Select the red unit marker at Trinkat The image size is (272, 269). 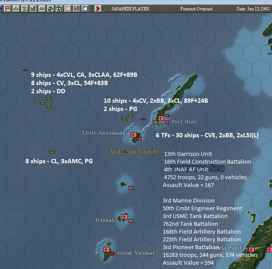pyautogui.click(x=131, y=221)
